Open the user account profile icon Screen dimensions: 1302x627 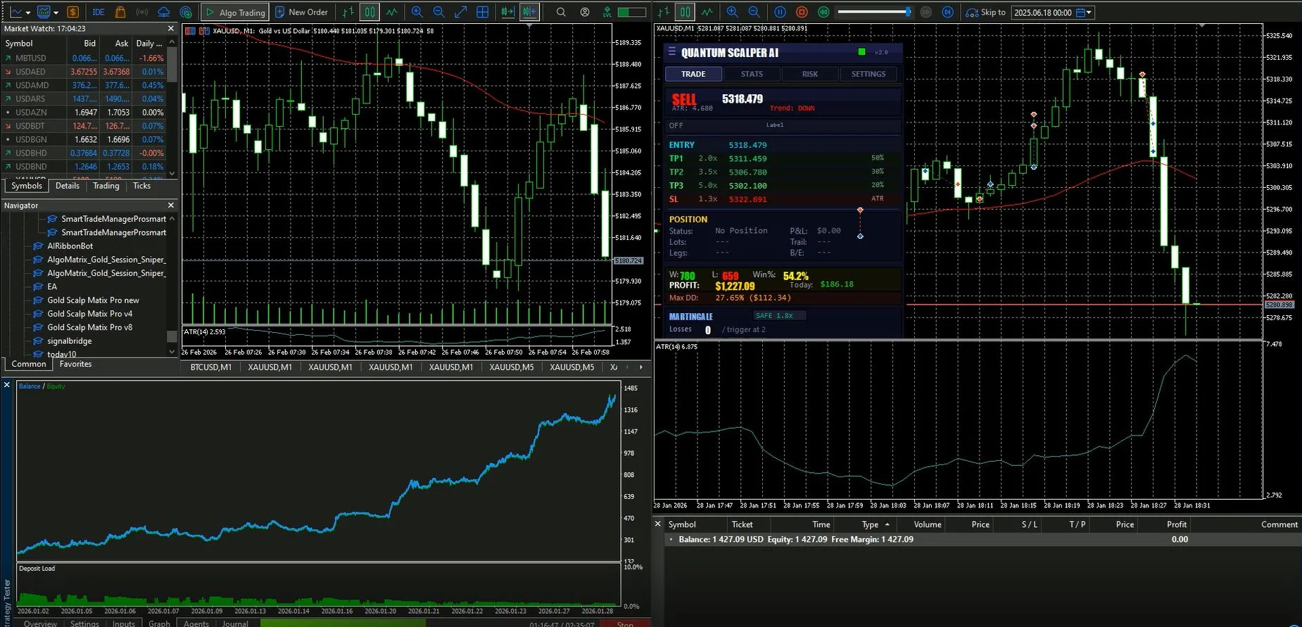click(585, 12)
